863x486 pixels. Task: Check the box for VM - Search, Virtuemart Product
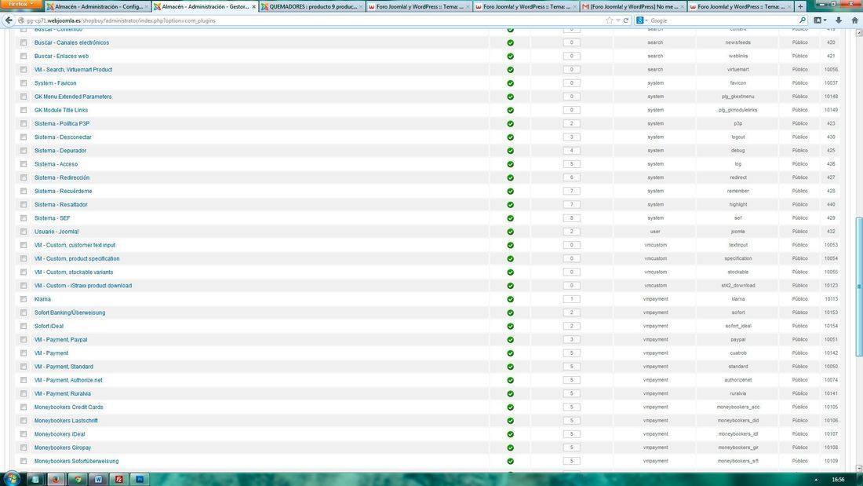point(23,69)
